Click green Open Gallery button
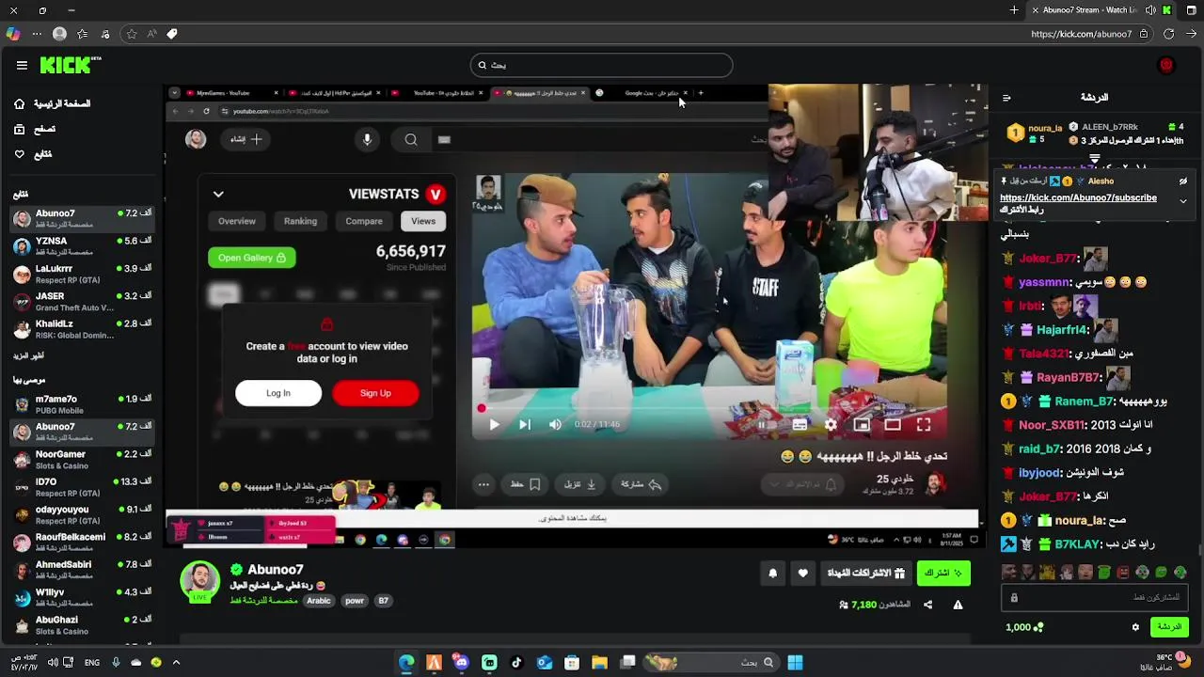 click(x=252, y=258)
